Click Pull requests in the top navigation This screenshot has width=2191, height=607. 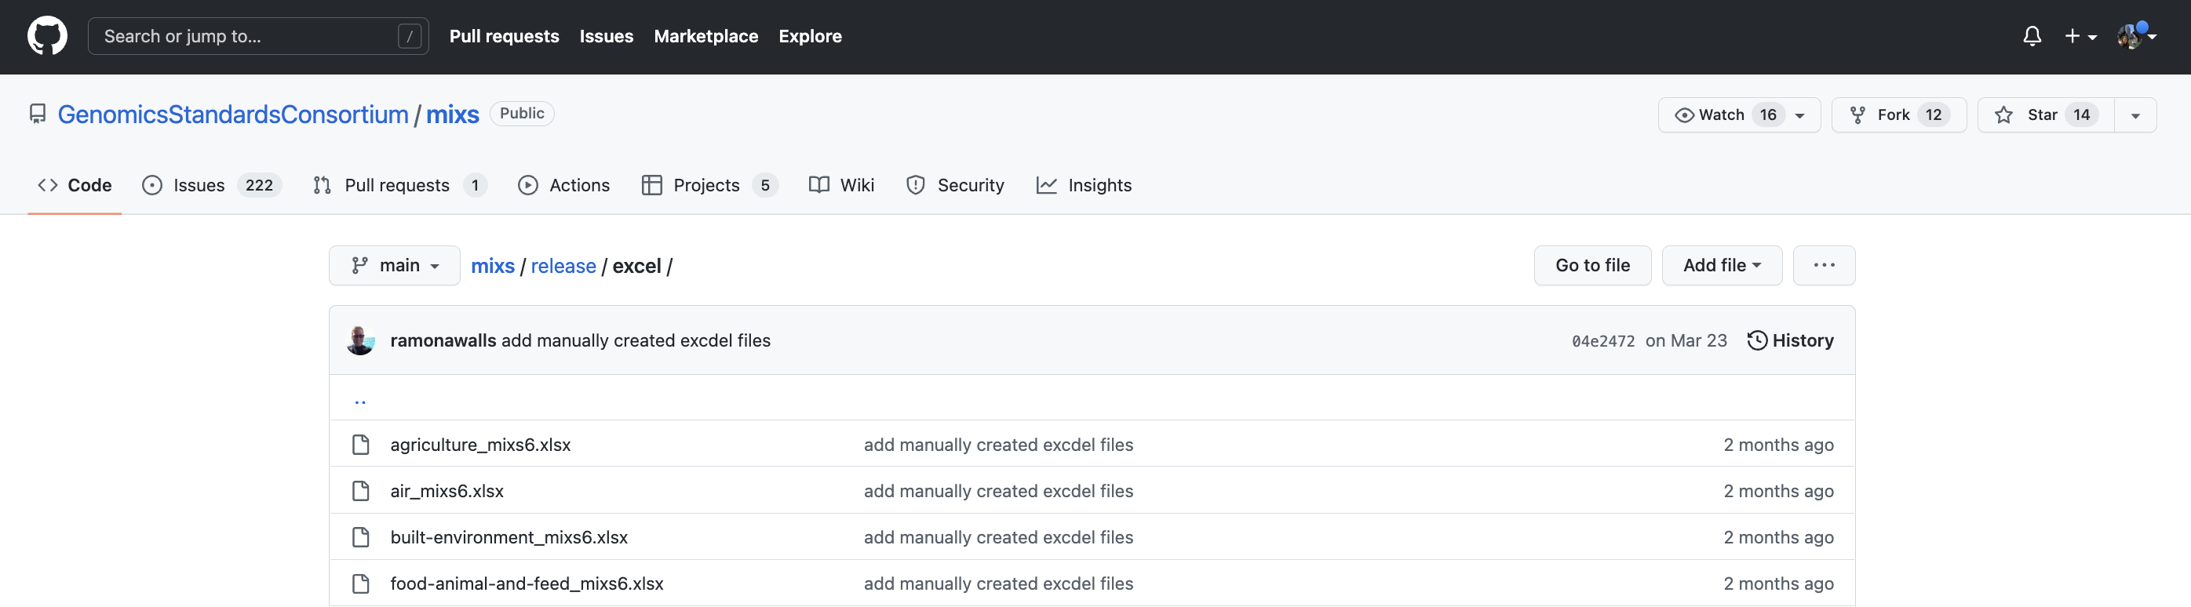pos(505,36)
